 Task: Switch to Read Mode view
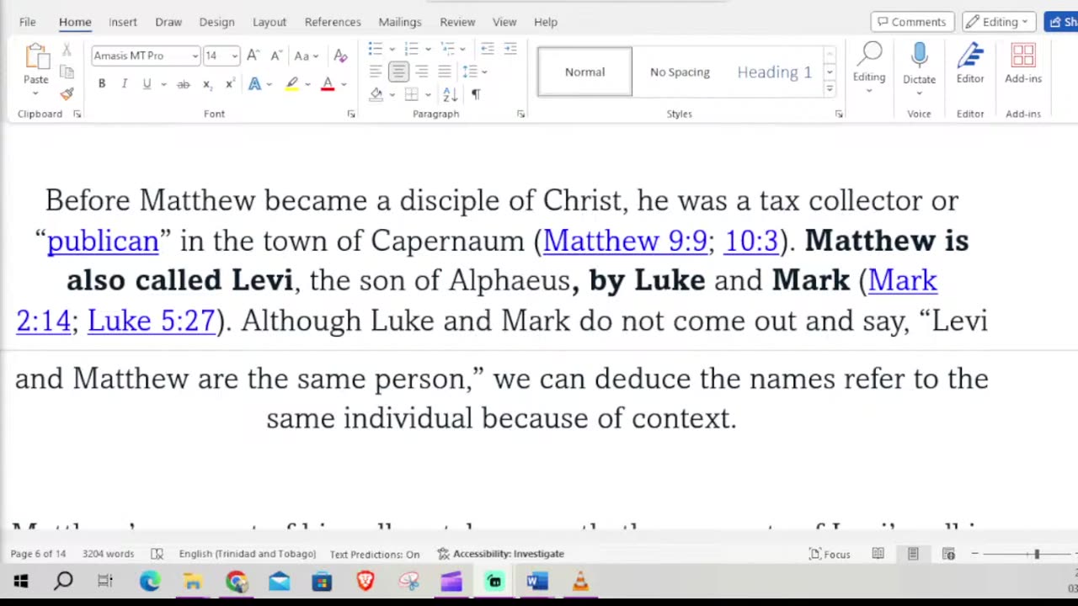[x=878, y=554]
